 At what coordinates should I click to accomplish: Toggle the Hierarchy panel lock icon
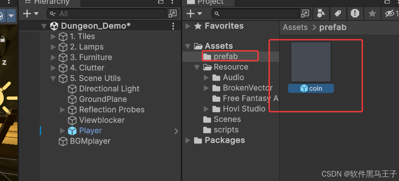pyautogui.click(x=161, y=2)
